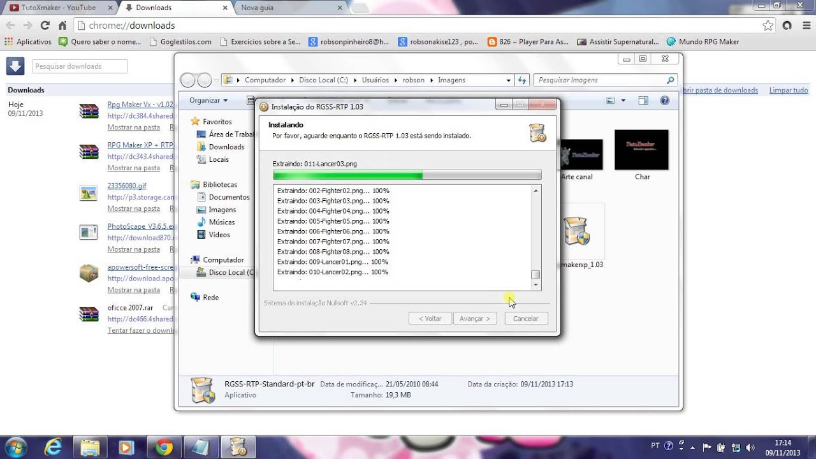The width and height of the screenshot is (816, 459).
Task: Click Limpar tudo link
Action: coord(789,90)
